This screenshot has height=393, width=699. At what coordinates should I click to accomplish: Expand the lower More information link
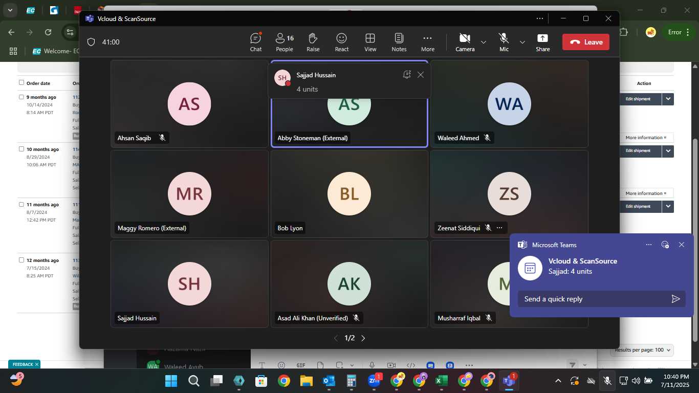click(646, 193)
